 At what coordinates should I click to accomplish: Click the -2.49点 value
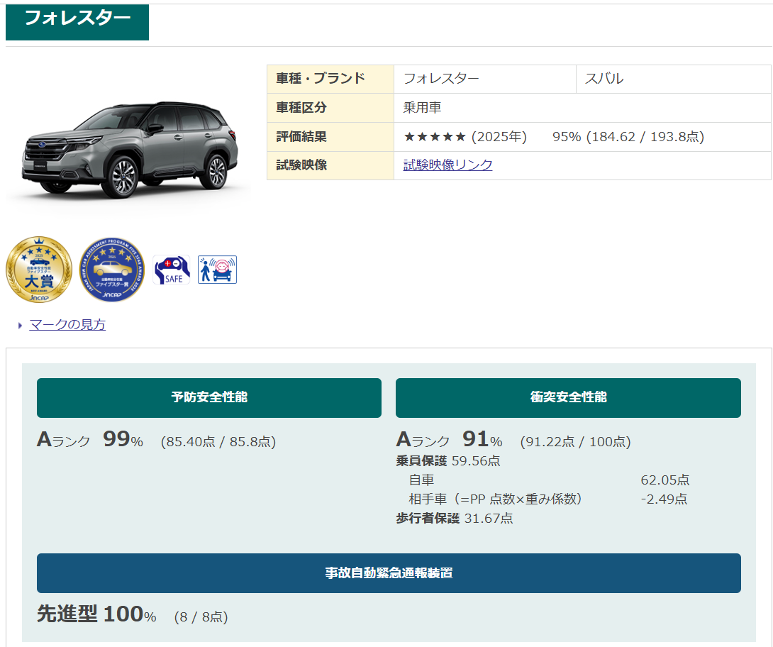664,499
